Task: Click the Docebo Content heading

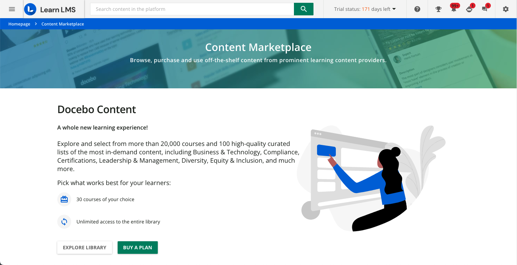Action: 97,109
